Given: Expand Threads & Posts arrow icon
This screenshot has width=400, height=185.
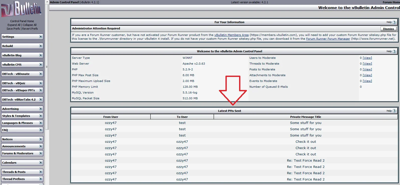Looking at the screenshot, I should (x=41, y=172).
